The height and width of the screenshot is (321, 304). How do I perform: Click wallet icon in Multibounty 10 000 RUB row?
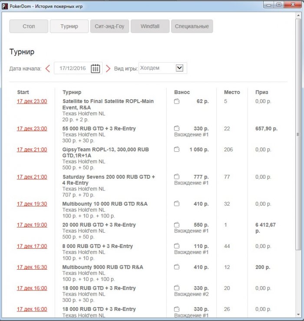(177, 204)
